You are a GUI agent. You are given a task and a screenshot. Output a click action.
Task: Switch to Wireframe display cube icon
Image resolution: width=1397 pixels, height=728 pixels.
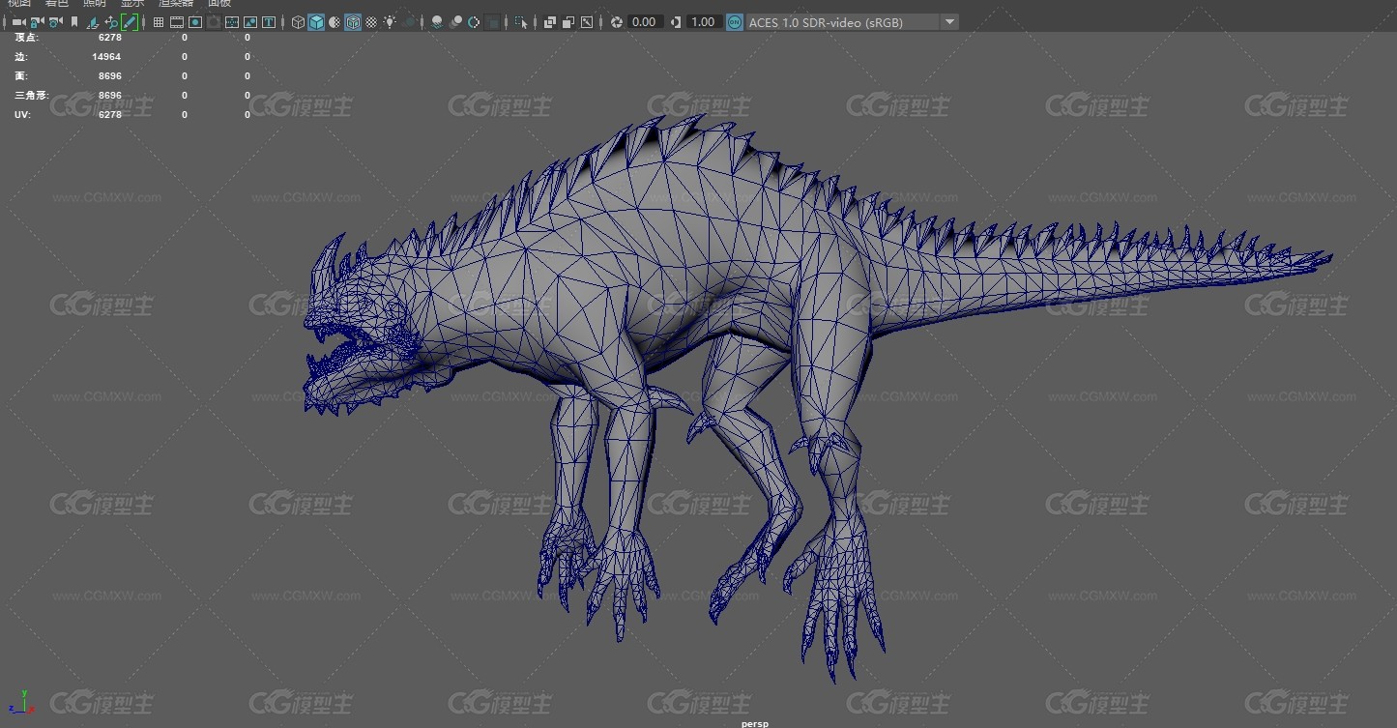pyautogui.click(x=298, y=22)
